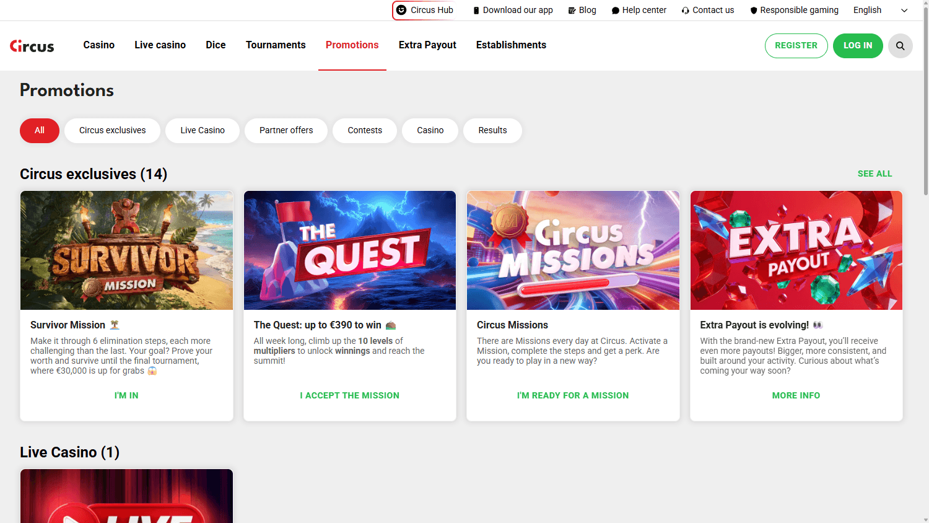Image resolution: width=929 pixels, height=523 pixels.
Task: Filter by Casino pill
Action: click(x=430, y=131)
